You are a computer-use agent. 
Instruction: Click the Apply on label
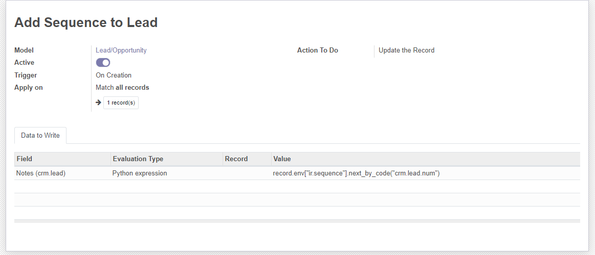coord(29,87)
